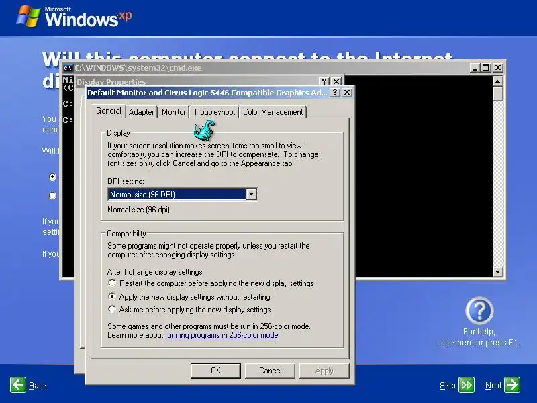Open running programs in 256-color mode link
Viewport: 537px width, 403px height.
[222, 335]
